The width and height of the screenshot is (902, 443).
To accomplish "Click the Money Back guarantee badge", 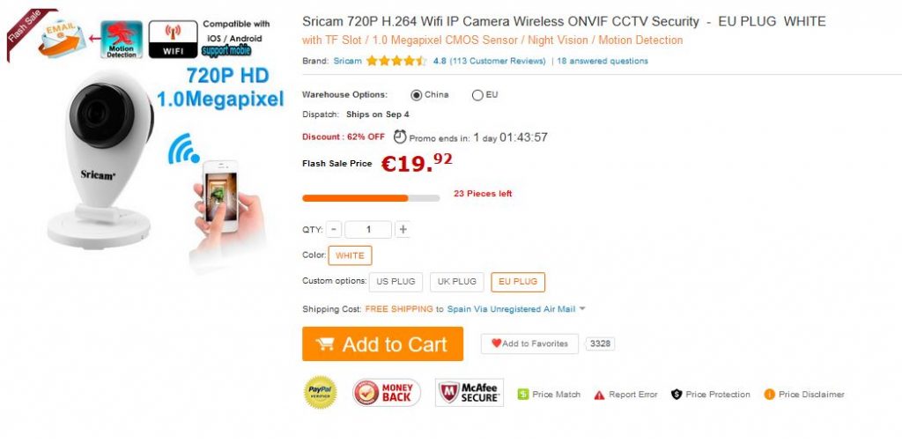I will tap(387, 393).
